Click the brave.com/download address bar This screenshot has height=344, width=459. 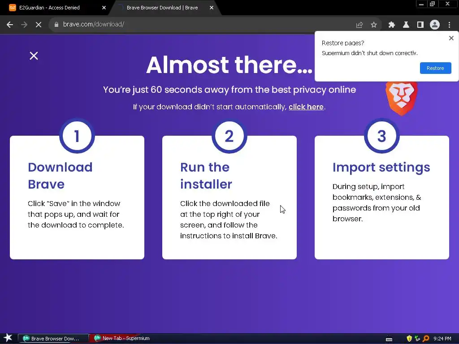202,25
